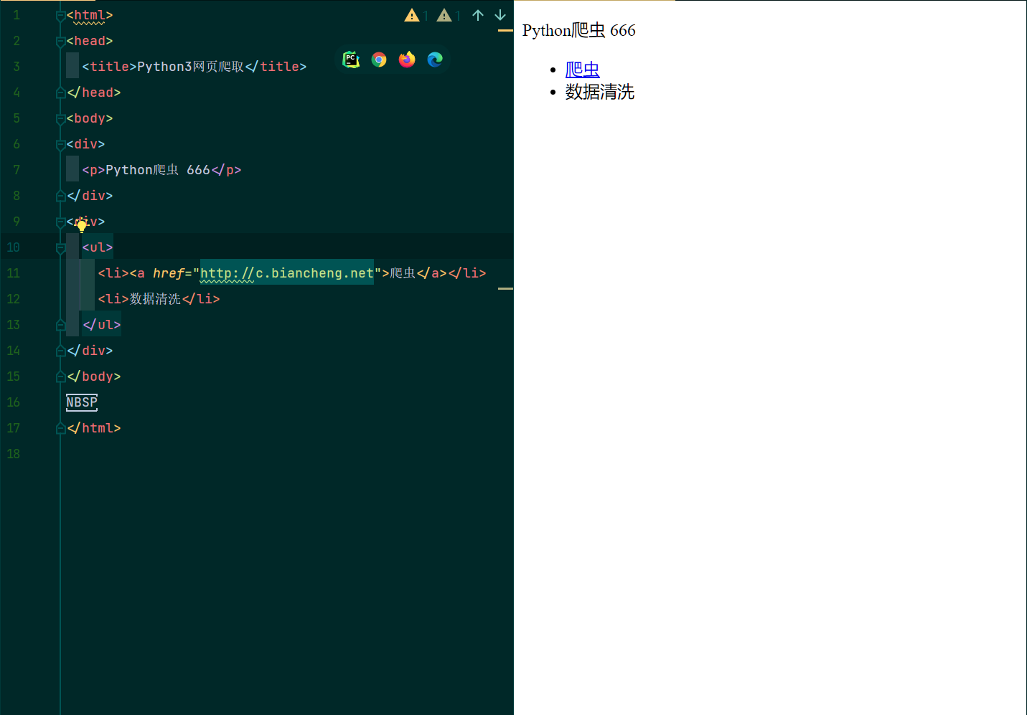
Task: Click the title tag text on line 3
Action: pos(194,67)
